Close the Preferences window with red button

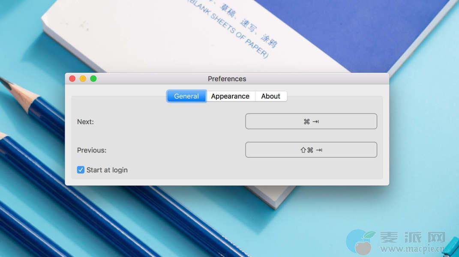pos(72,79)
